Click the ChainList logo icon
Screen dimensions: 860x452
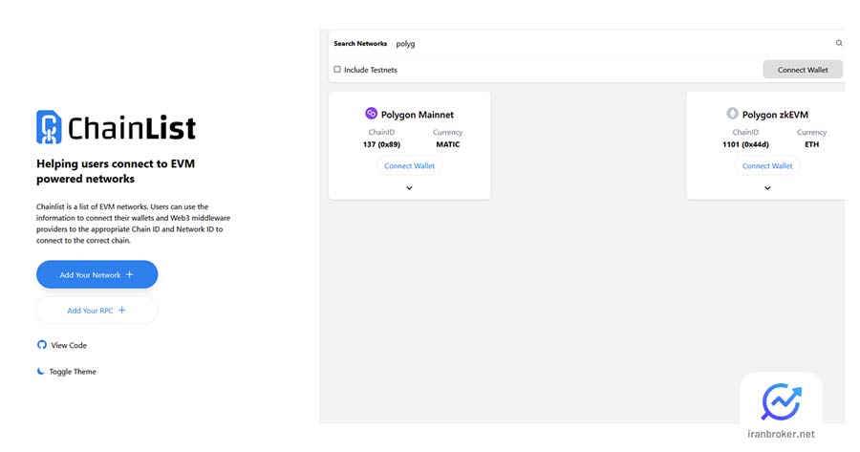49,127
